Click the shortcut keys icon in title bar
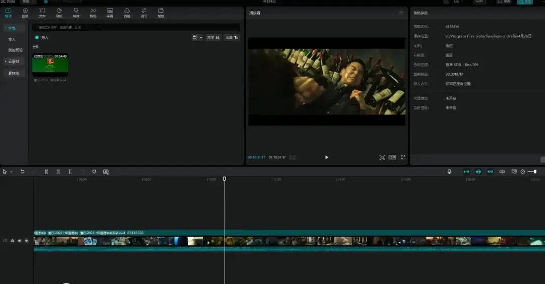545x284 pixels. [446, 2]
